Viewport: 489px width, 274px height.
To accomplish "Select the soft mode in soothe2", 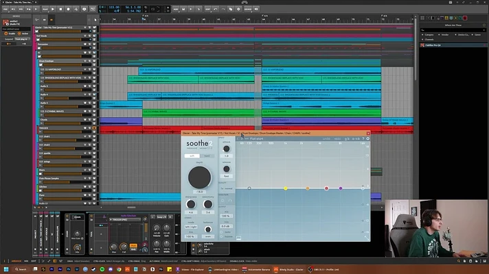I will click(x=192, y=155).
